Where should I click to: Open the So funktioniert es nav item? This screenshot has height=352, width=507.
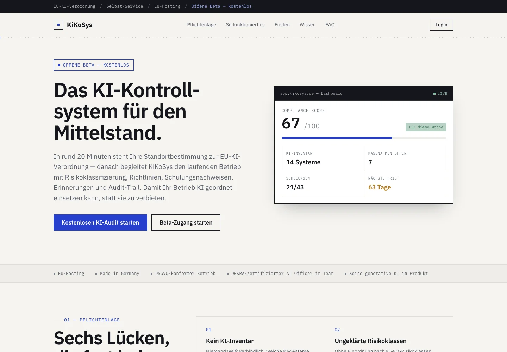point(245,25)
